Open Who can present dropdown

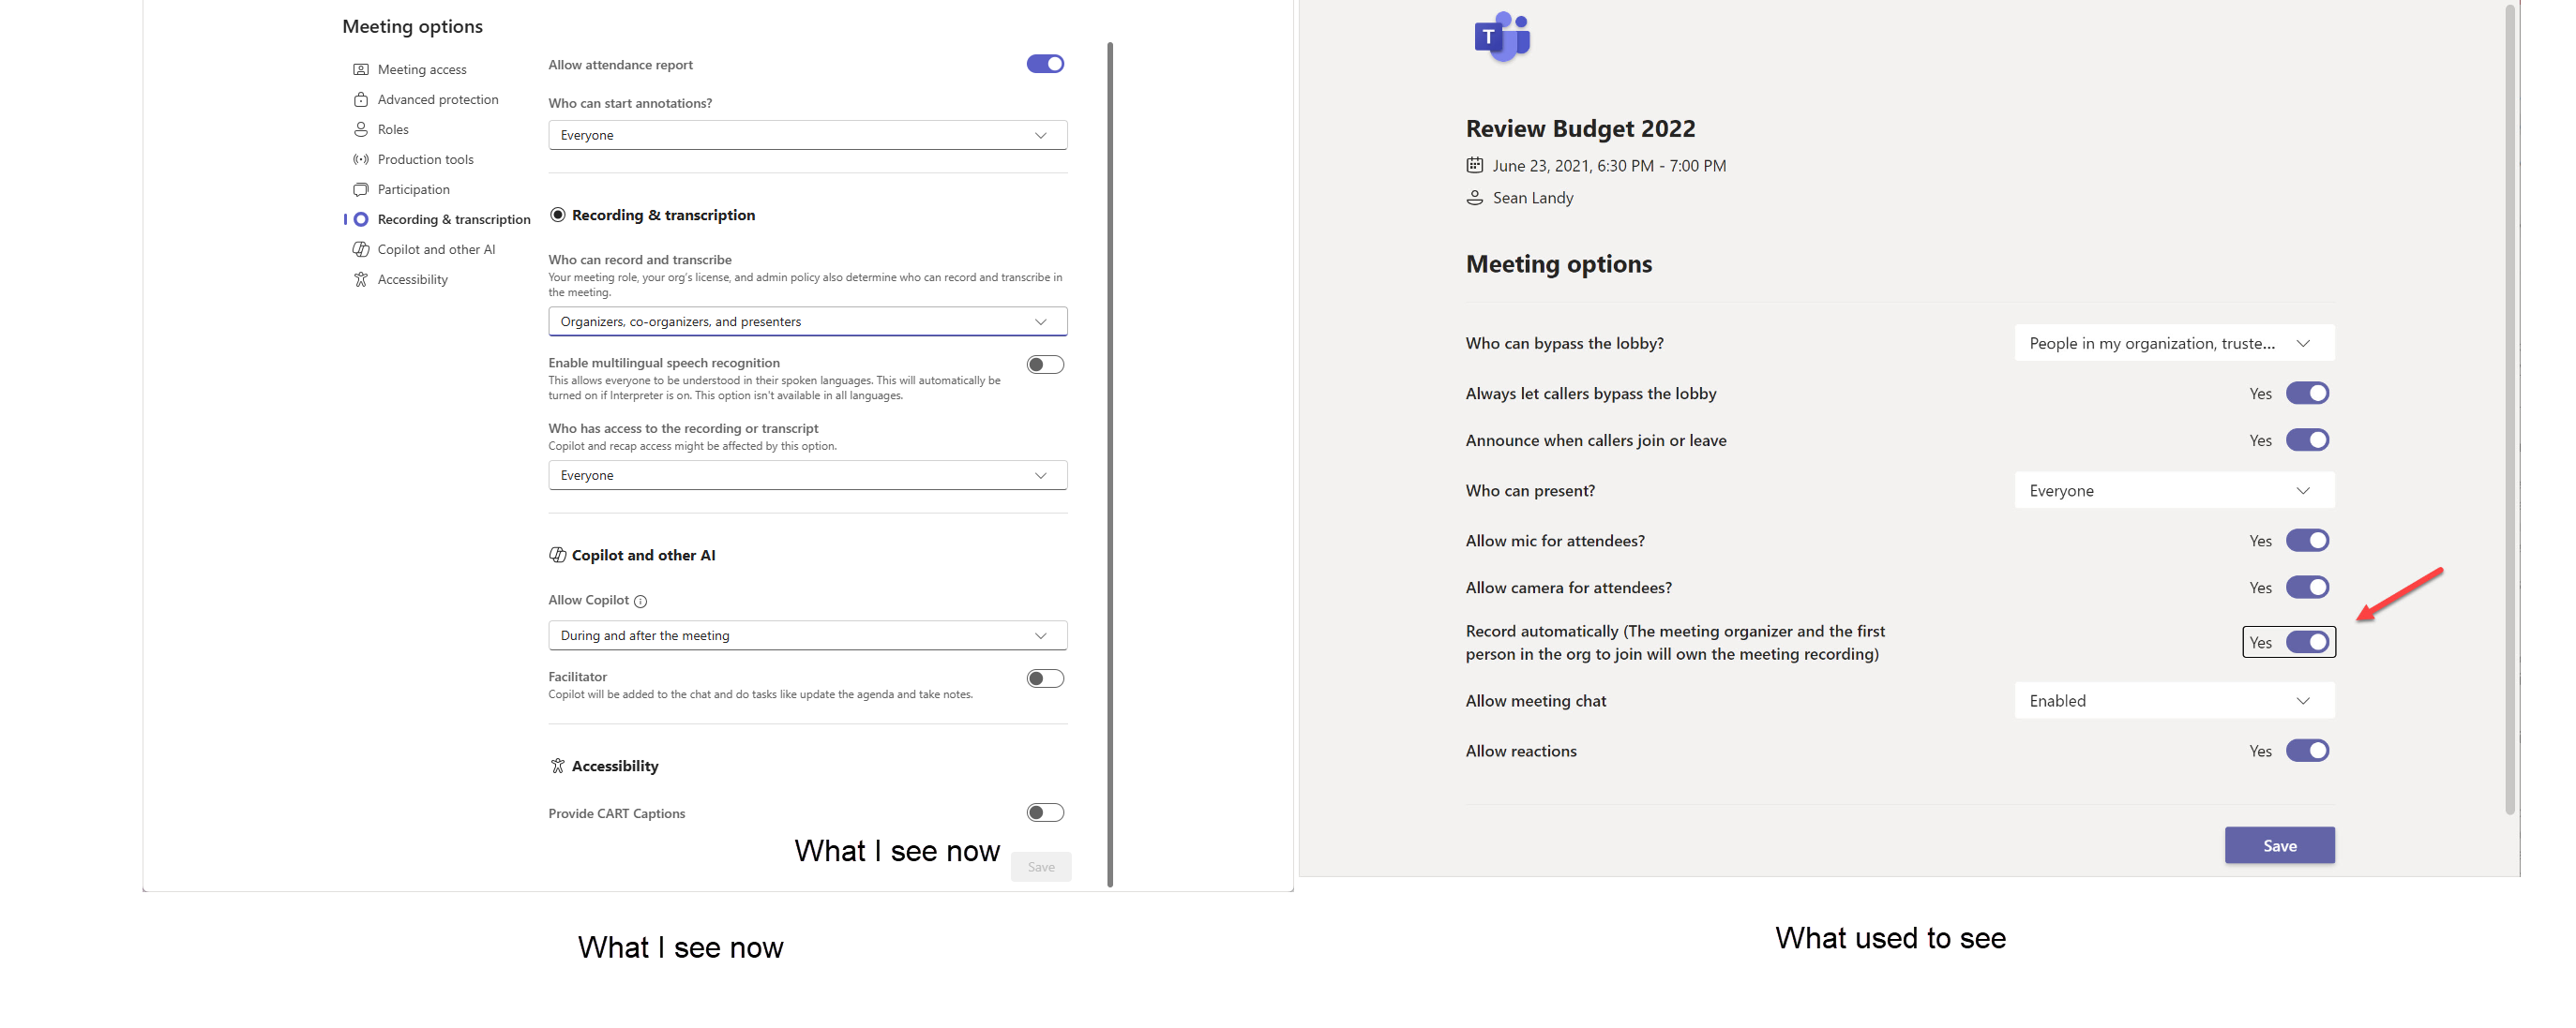(2174, 490)
